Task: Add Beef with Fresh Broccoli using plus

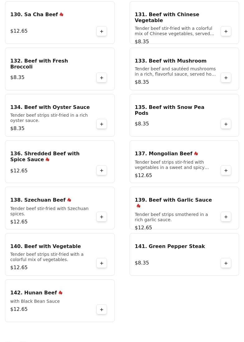Action: click(102, 78)
